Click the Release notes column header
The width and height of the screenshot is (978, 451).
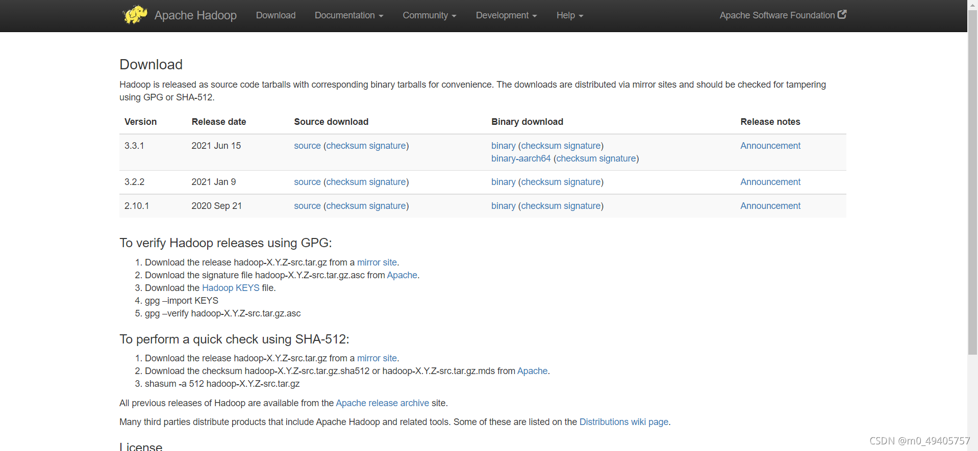(x=770, y=122)
